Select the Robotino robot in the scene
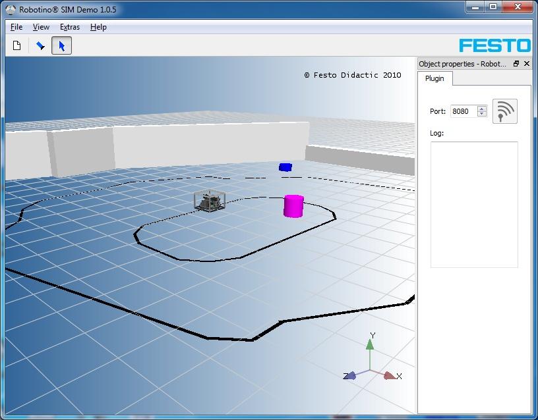Image resolution: width=538 pixels, height=420 pixels. pyautogui.click(x=209, y=201)
